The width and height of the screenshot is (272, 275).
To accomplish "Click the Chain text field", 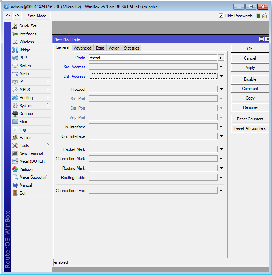I will [x=153, y=58].
